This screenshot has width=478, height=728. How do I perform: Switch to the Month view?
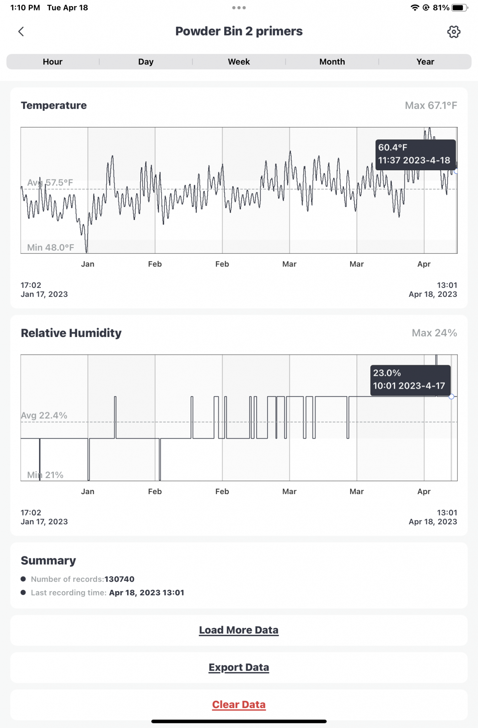pos(332,61)
